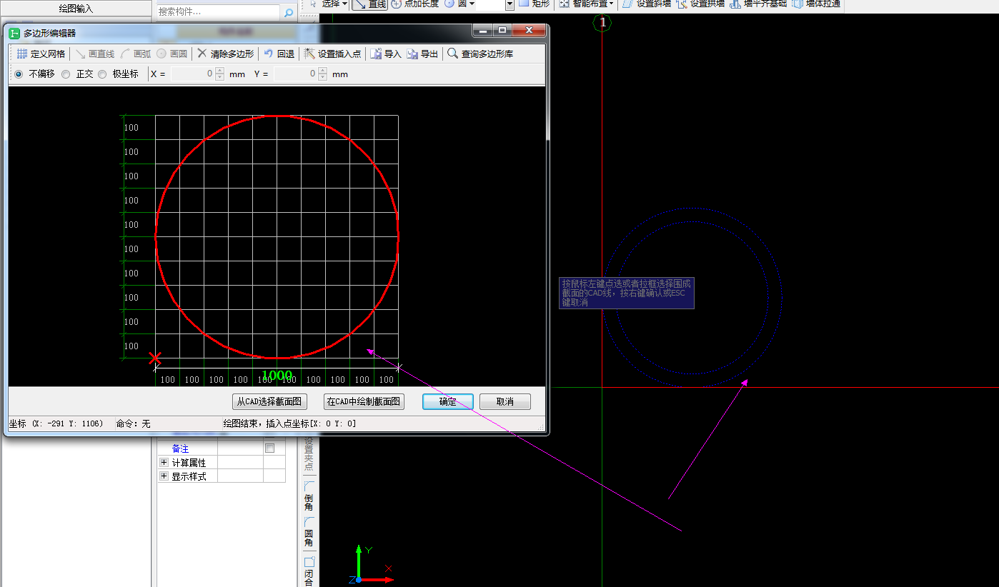Select 不偏移 radio option
Viewport: 999px width, 587px height.
click(19, 74)
